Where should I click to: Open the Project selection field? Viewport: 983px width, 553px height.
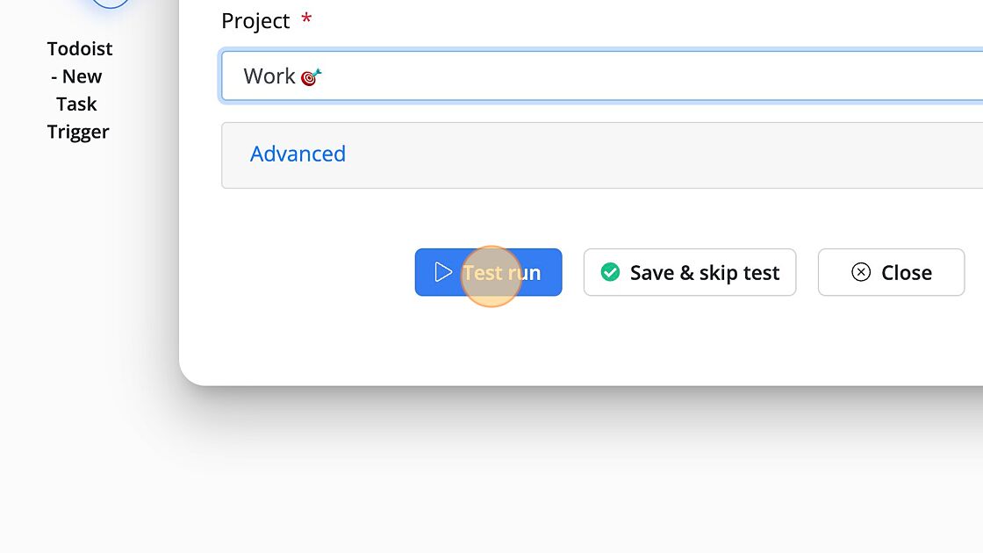(x=602, y=75)
